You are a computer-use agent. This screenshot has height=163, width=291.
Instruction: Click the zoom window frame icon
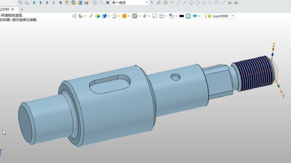click(155, 16)
